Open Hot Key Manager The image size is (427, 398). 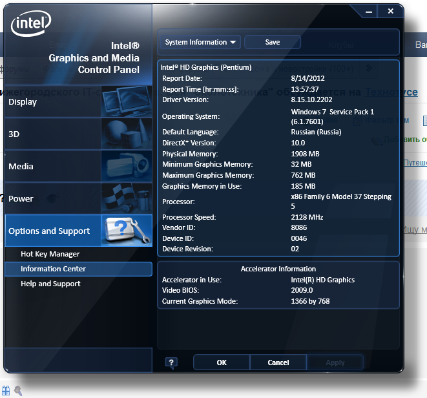[50, 254]
